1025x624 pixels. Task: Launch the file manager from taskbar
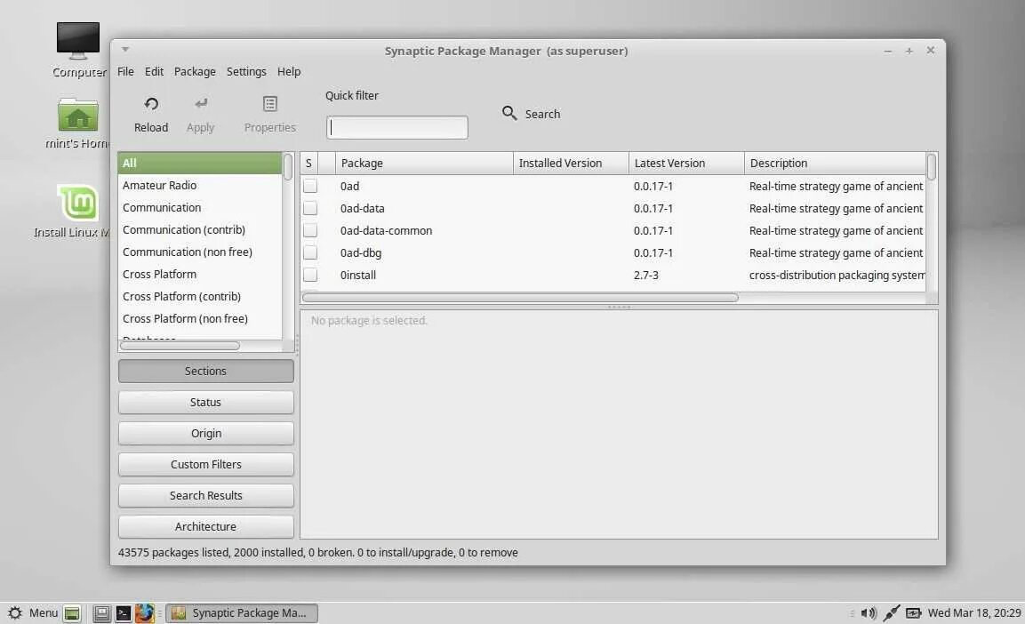[101, 613]
